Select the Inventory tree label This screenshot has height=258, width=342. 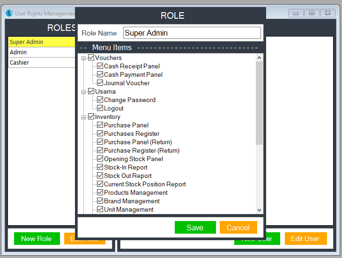click(108, 117)
